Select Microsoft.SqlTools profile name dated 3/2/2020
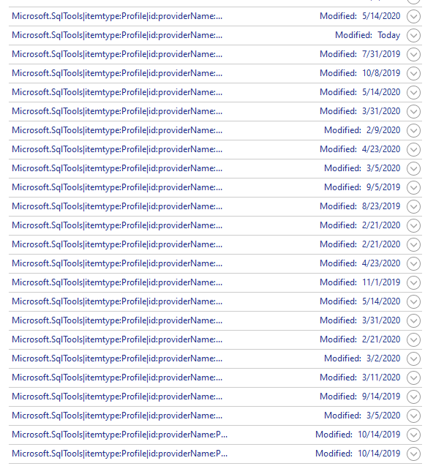The height and width of the screenshot is (466, 425). point(117,358)
